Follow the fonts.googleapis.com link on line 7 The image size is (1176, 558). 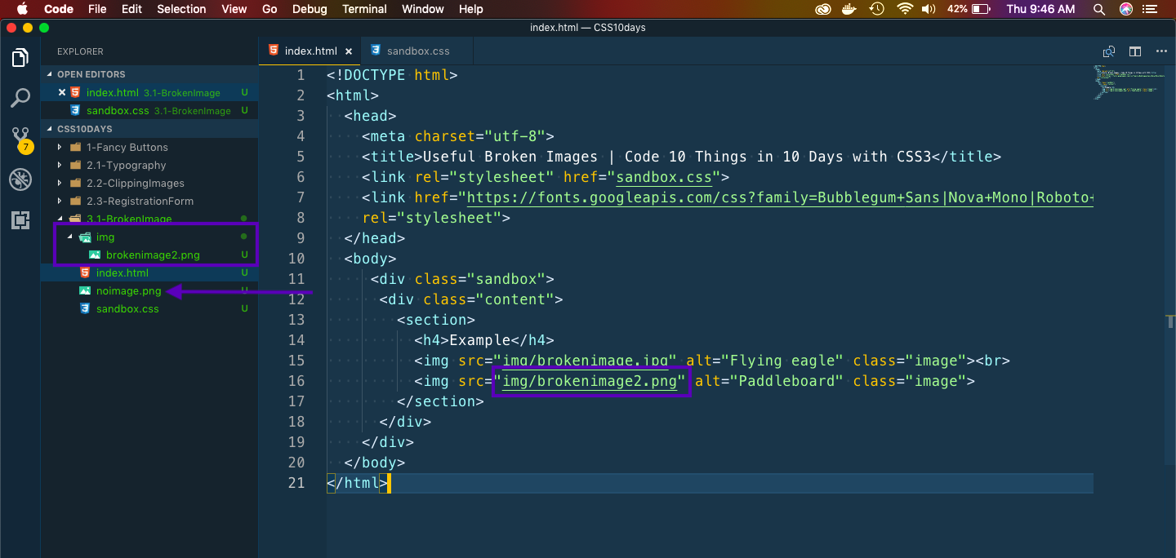tap(779, 197)
